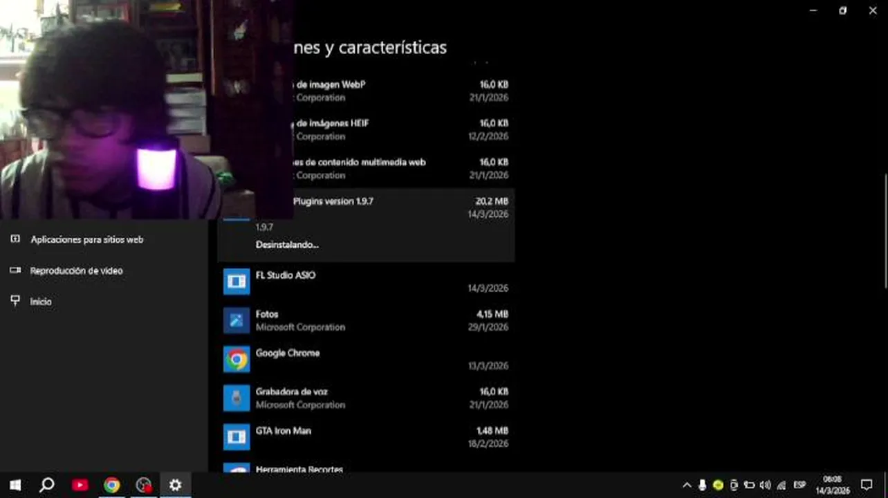
Task: Minimize the settings window
Action: tap(813, 11)
